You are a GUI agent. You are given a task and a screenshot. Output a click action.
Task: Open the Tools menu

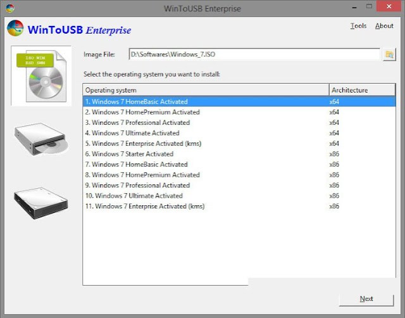tap(358, 26)
